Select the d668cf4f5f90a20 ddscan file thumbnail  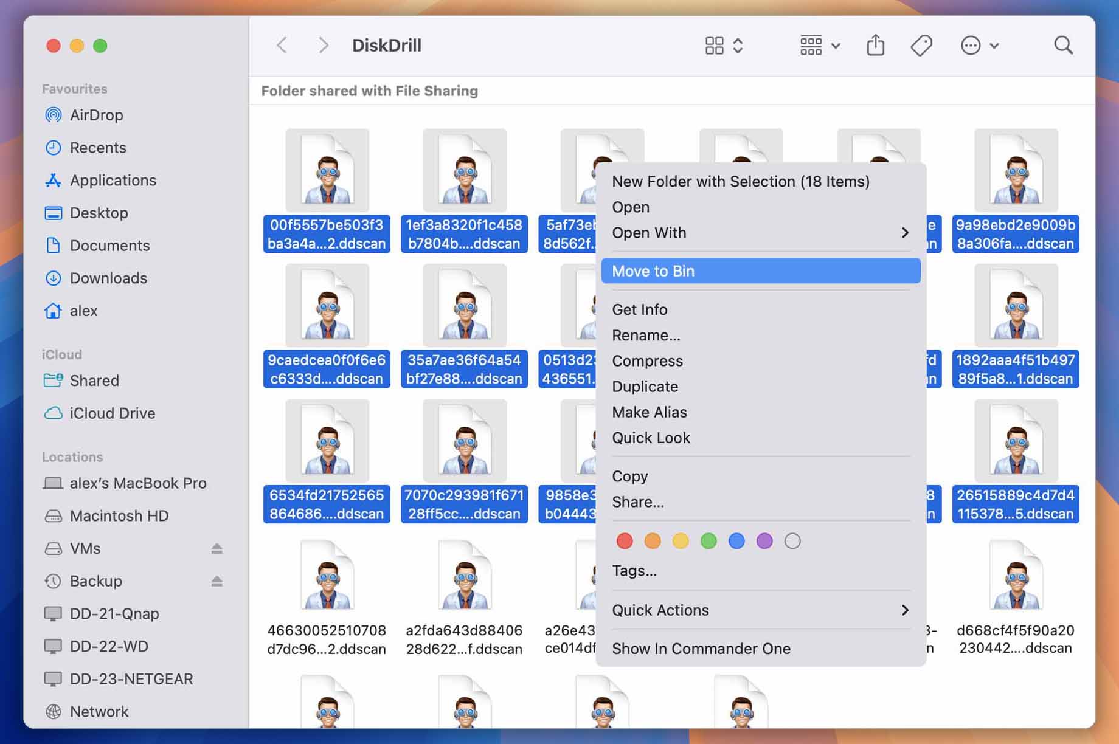tap(1016, 576)
